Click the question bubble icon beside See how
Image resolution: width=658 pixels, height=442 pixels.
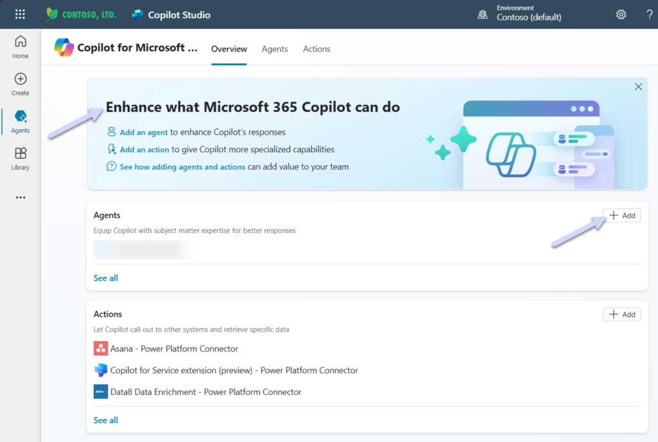click(x=111, y=166)
